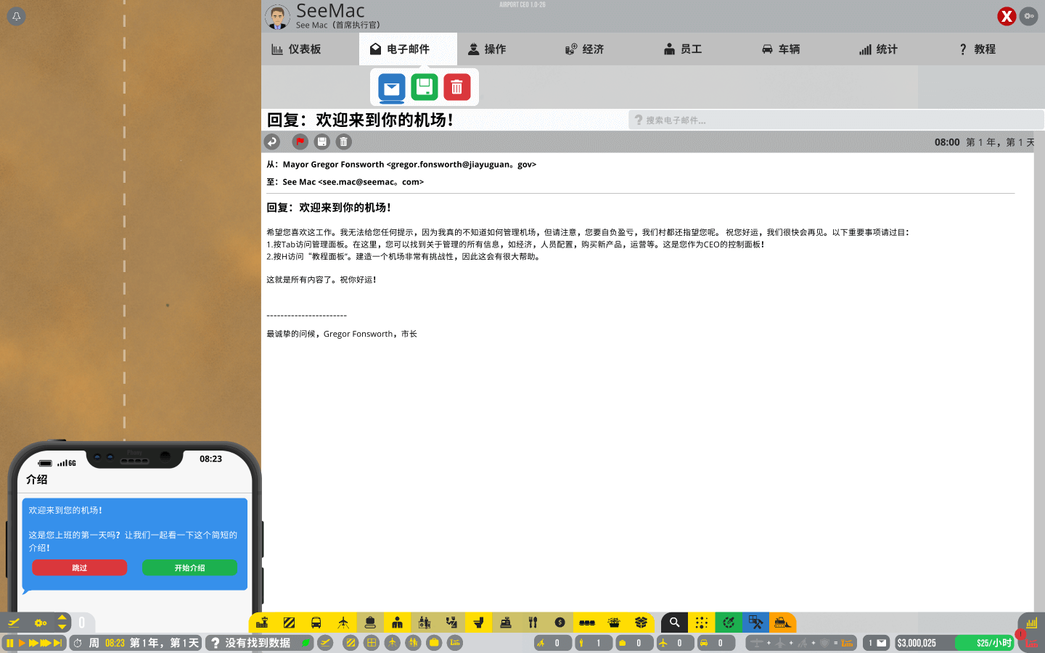Open the 仪表板 dashboard tab
The image size is (1045, 653).
(x=296, y=49)
